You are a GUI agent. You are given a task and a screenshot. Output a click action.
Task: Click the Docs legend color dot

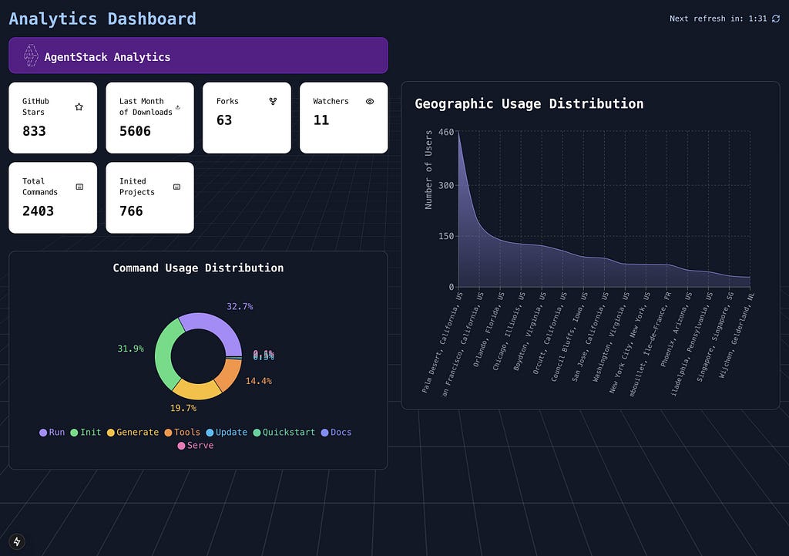click(x=324, y=433)
